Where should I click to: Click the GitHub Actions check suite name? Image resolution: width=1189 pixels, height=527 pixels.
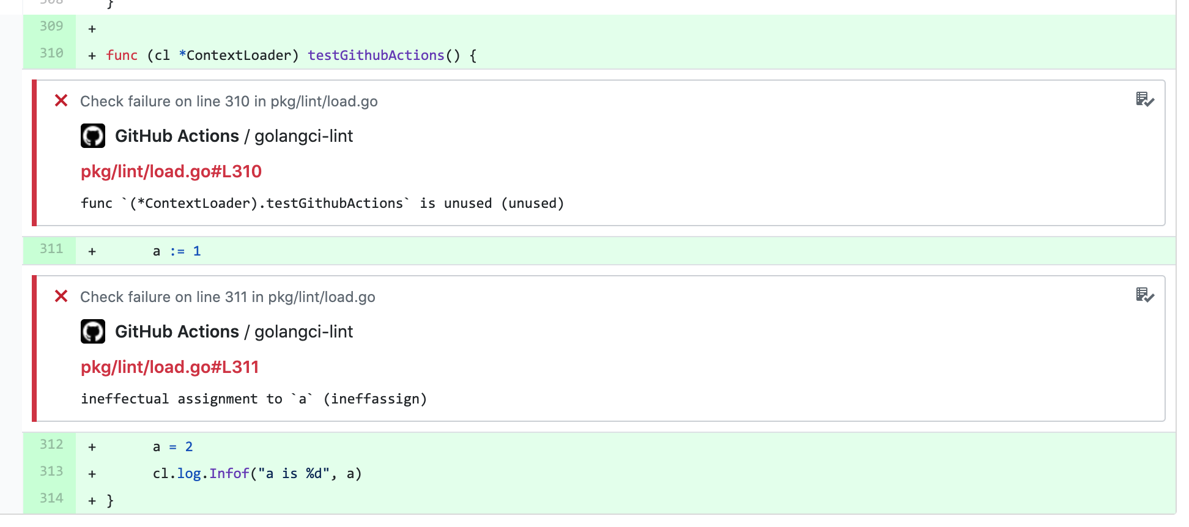pos(177,136)
